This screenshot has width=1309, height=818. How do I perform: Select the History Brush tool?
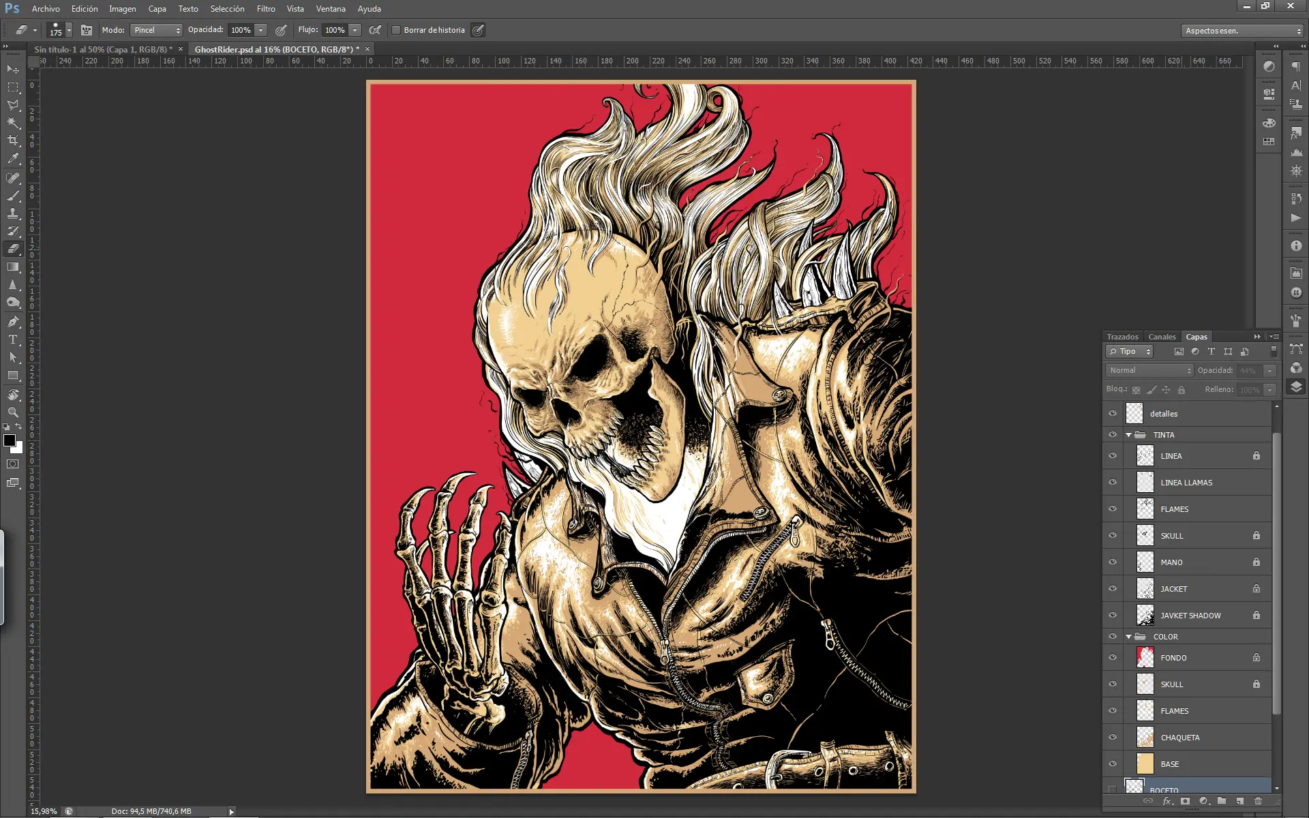coord(13,231)
